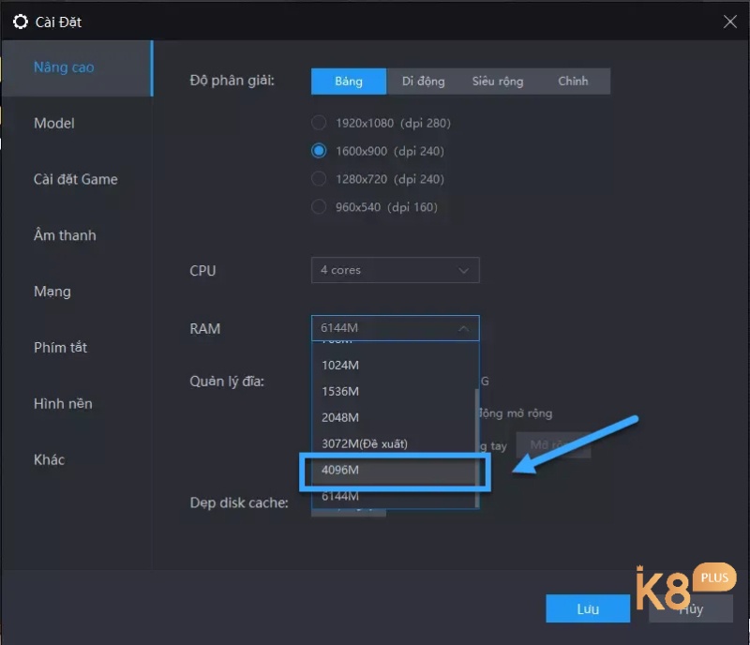Screen dimensions: 750x645
Task: Open the Nâng cao settings section
Action: [77, 67]
